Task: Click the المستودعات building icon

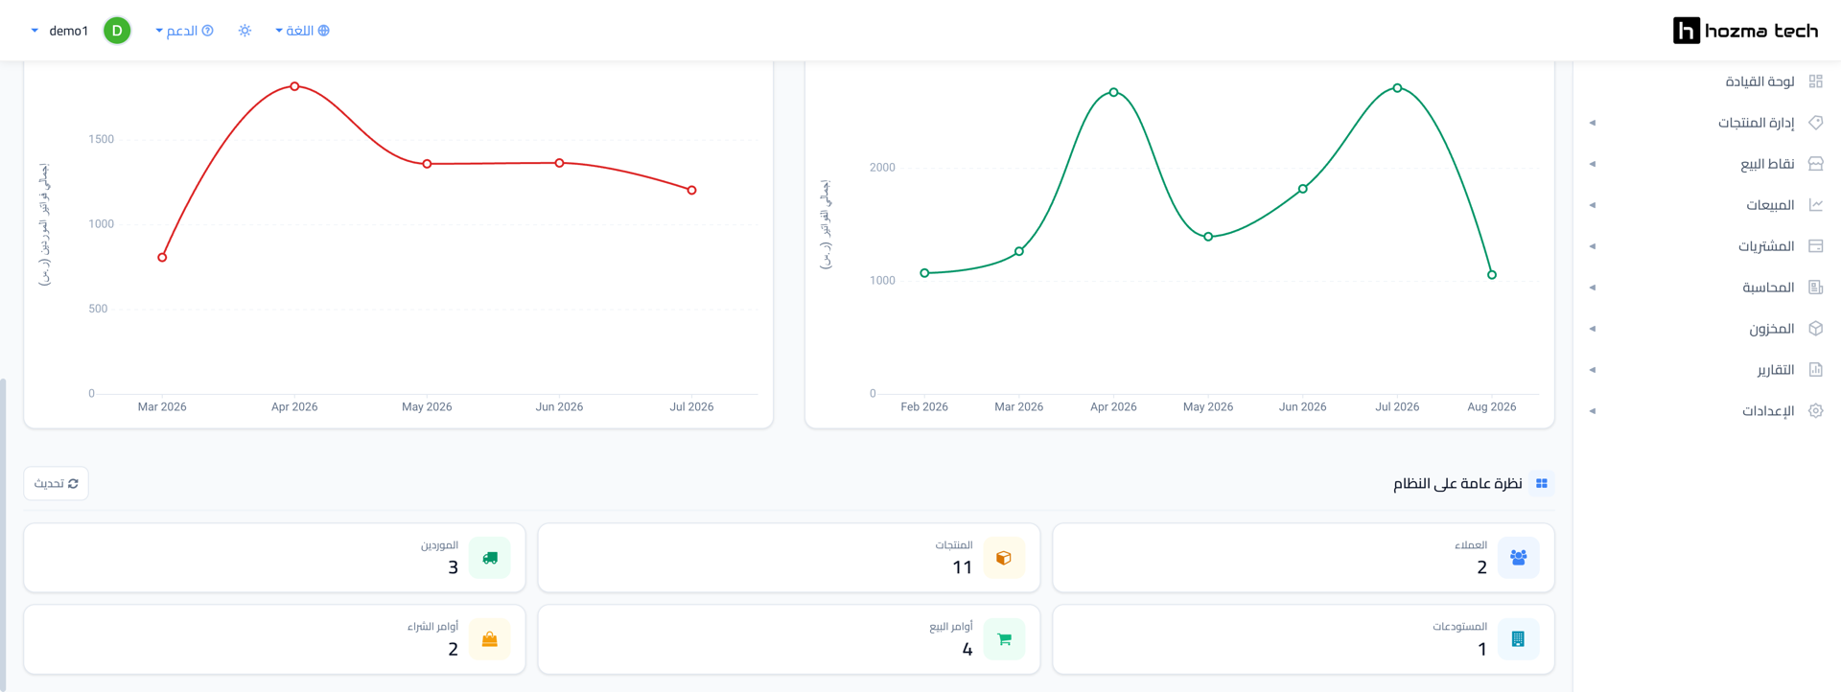Action: [1518, 639]
